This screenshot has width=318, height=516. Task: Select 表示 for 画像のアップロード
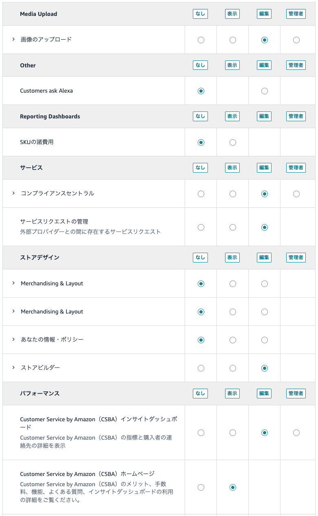(x=232, y=40)
